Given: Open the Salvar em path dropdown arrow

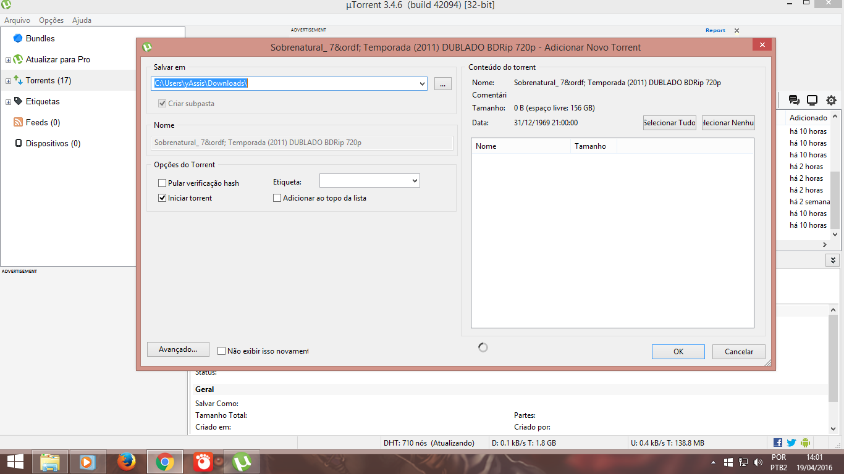Looking at the screenshot, I should 422,84.
